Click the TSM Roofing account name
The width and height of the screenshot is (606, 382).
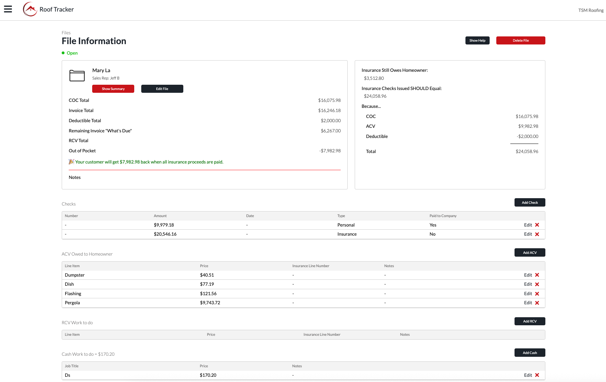[x=591, y=11]
